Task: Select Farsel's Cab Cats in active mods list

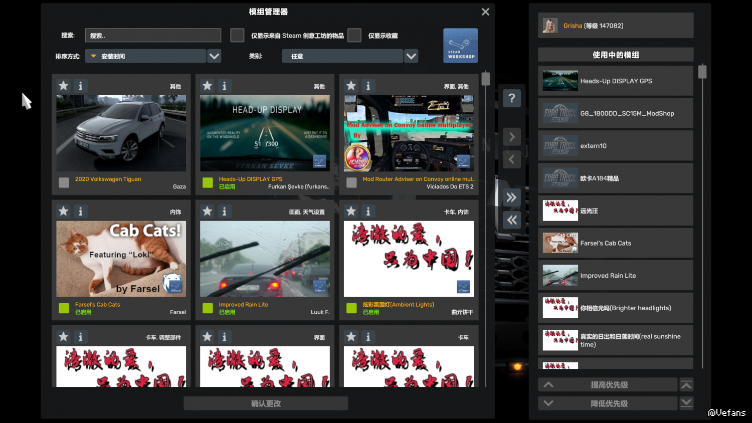Action: (x=616, y=243)
